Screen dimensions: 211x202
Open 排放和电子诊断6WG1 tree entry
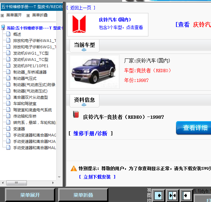point(35,47)
